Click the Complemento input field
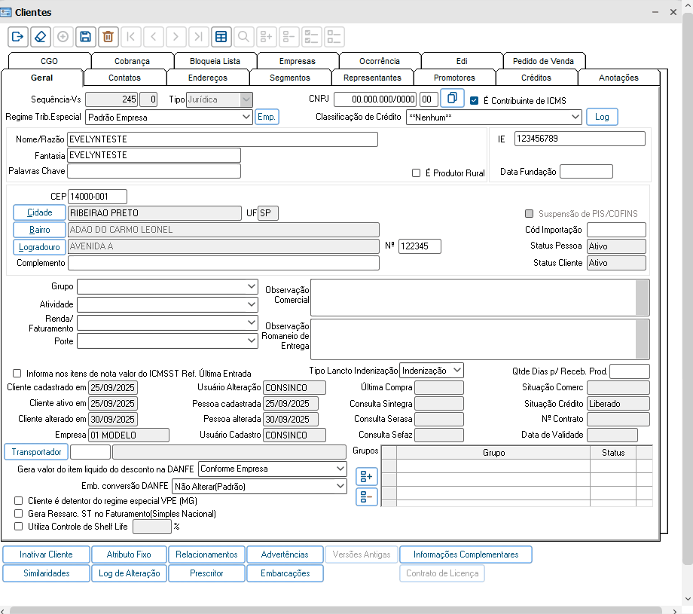The width and height of the screenshot is (693, 614). pyautogui.click(x=223, y=263)
